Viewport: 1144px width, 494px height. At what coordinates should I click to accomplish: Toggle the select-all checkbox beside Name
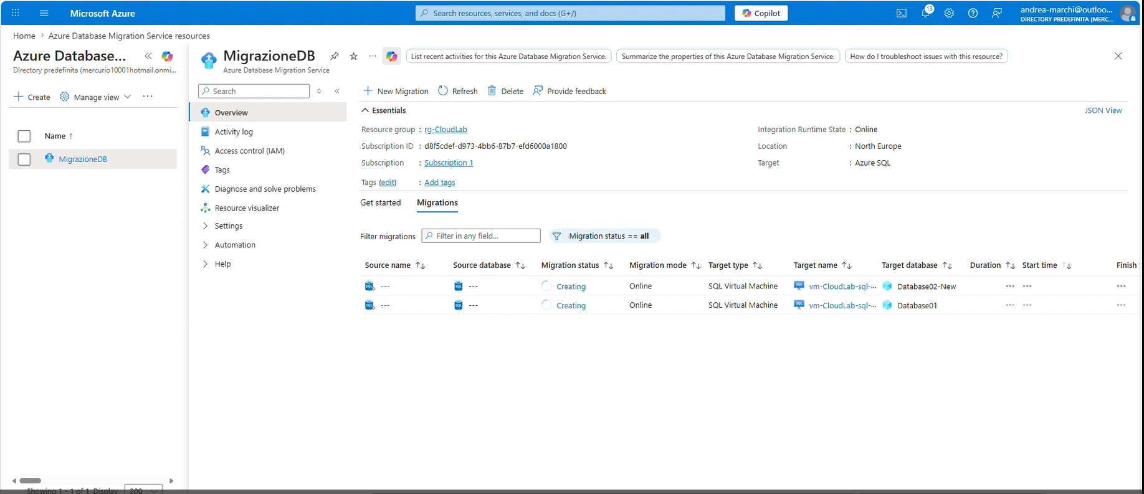[x=24, y=136]
